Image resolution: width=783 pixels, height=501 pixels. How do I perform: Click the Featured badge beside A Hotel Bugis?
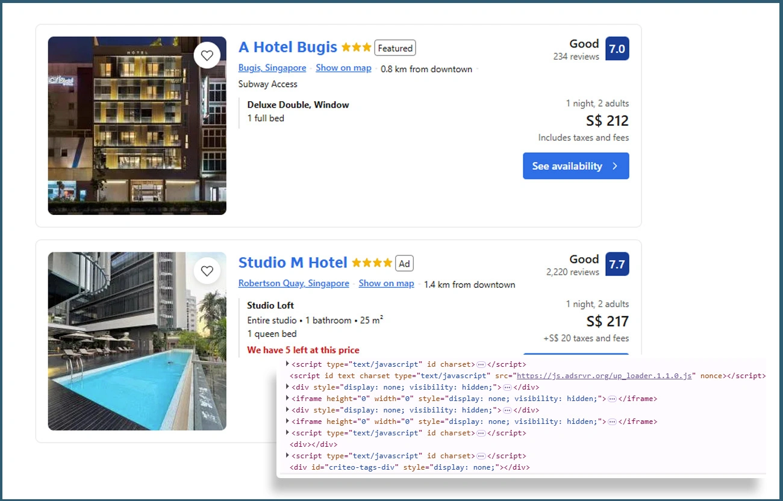click(395, 48)
